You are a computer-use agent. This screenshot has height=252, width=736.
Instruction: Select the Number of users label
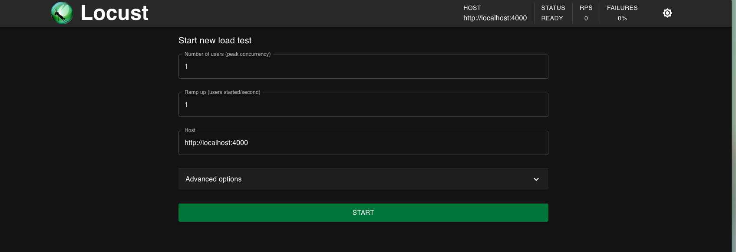pyautogui.click(x=227, y=54)
